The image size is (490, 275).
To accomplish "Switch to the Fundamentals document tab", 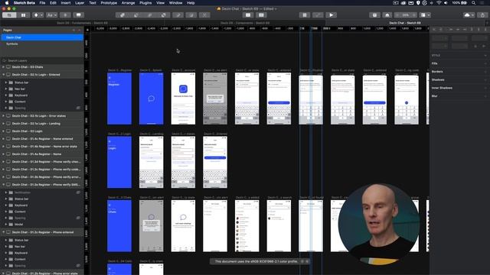I will click(x=82, y=23).
